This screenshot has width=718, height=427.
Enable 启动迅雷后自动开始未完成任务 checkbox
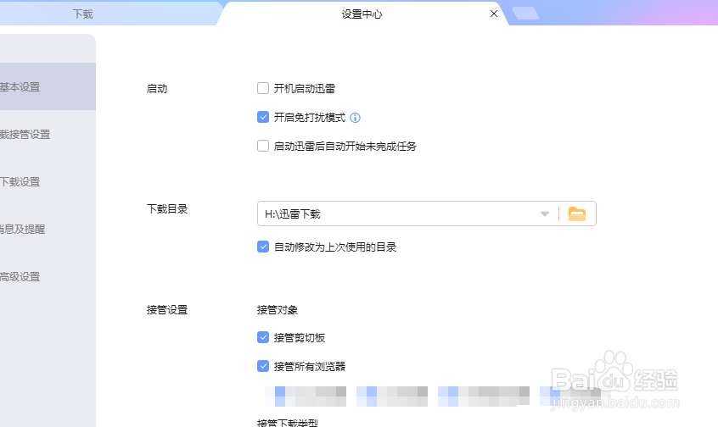click(263, 146)
